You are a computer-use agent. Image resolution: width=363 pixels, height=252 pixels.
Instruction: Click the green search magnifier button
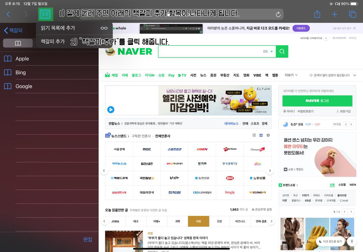tap(282, 52)
